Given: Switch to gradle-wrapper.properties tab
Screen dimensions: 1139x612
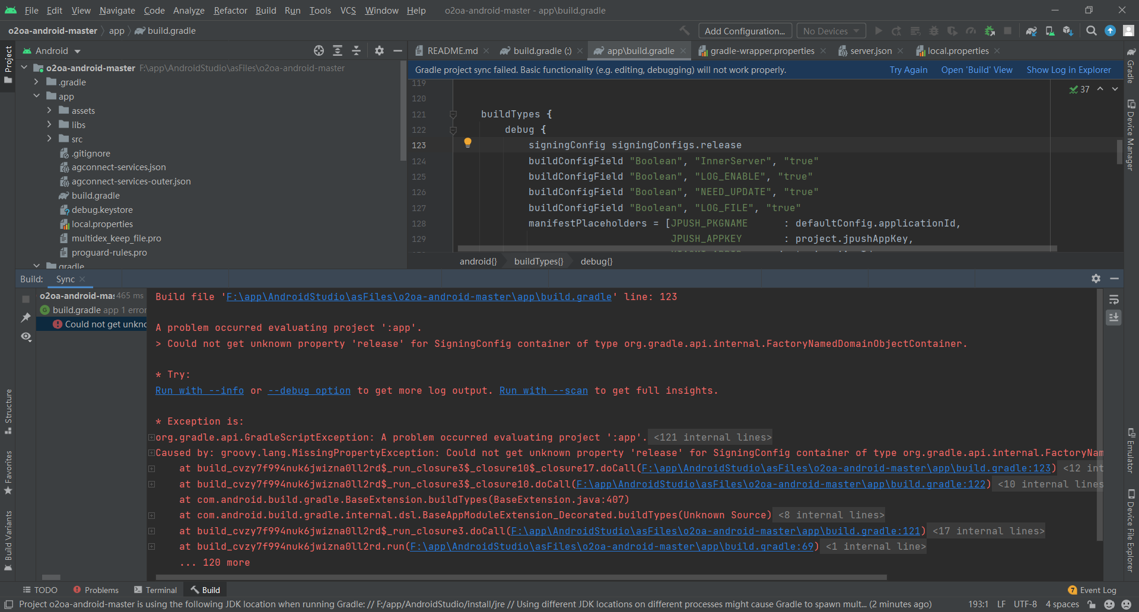Looking at the screenshot, I should [762, 51].
